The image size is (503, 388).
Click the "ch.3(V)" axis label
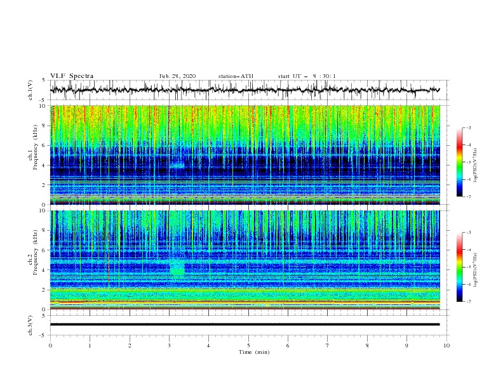tap(30, 325)
